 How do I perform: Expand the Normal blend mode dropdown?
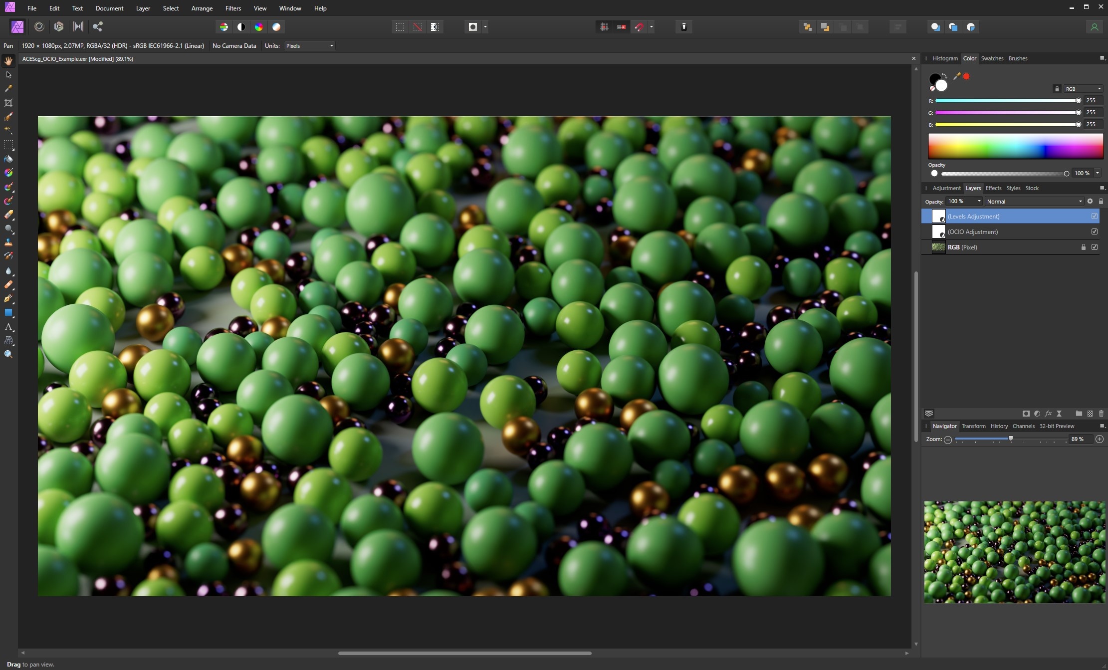click(1034, 202)
